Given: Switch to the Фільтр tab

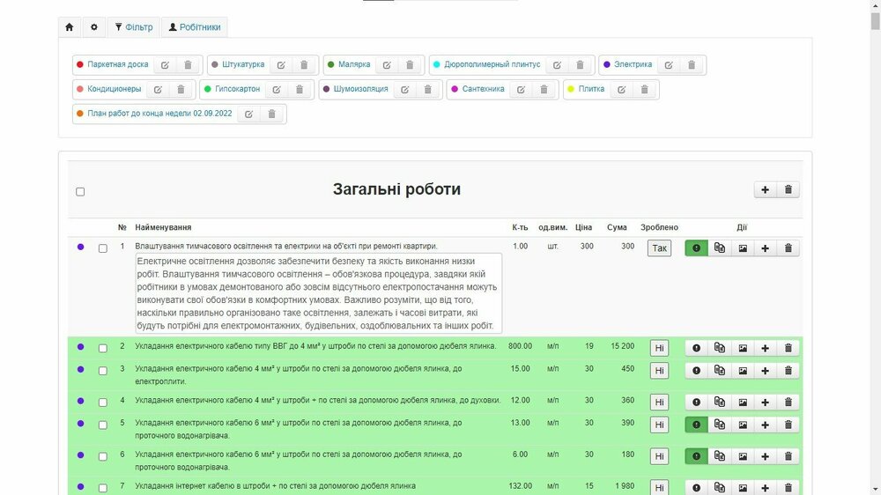Looking at the screenshot, I should 134,27.
